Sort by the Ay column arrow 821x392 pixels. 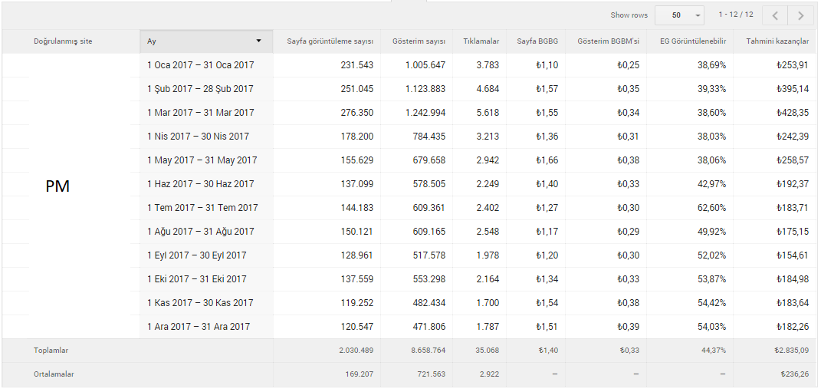coord(258,41)
